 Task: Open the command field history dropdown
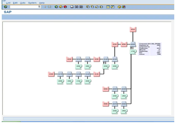tap(39, 7)
